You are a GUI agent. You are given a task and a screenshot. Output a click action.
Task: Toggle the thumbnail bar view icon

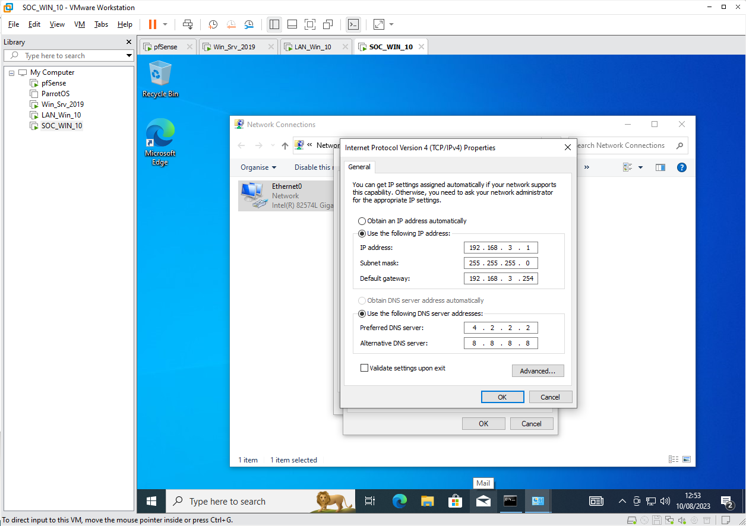point(292,24)
